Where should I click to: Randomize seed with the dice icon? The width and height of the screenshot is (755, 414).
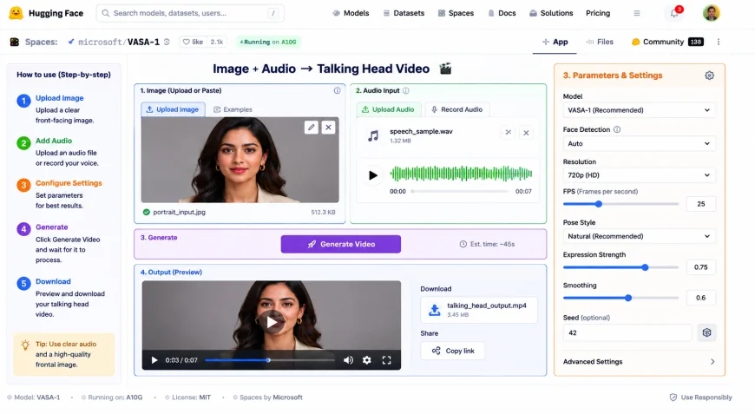(x=706, y=332)
